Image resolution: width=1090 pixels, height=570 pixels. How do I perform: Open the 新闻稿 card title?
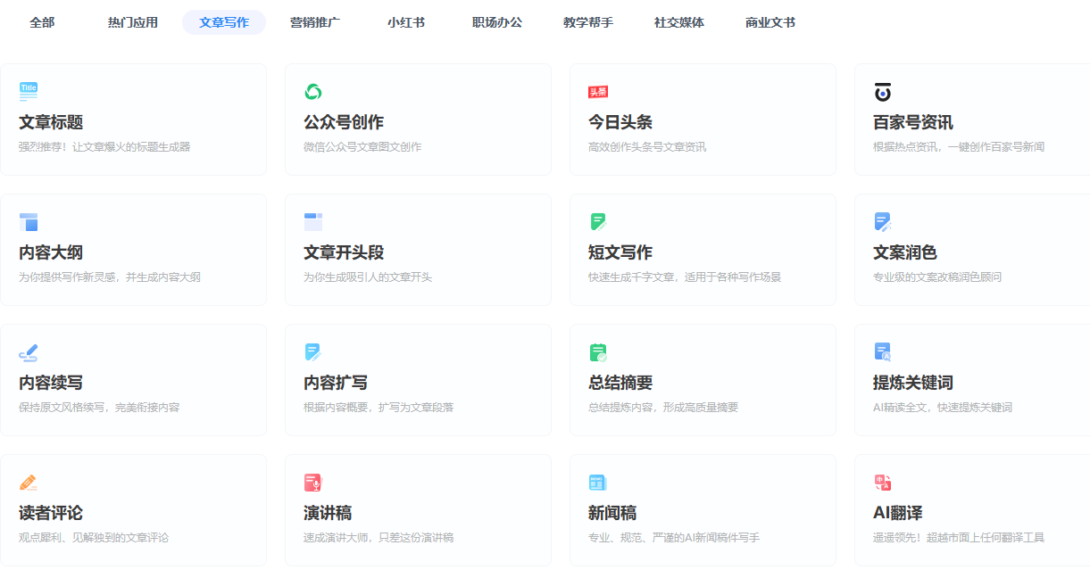point(612,513)
